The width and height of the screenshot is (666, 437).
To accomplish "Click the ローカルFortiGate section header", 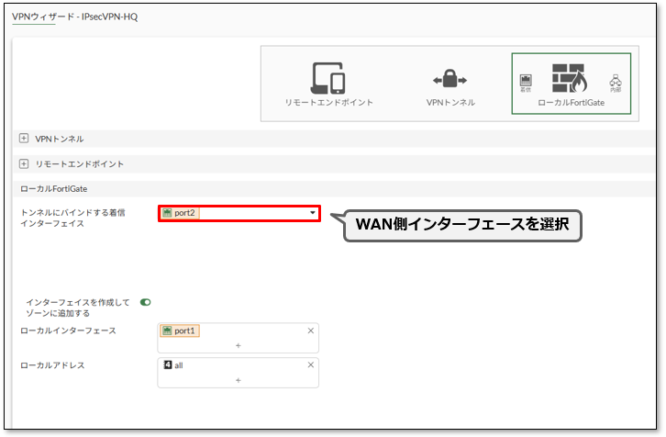I will [53, 188].
